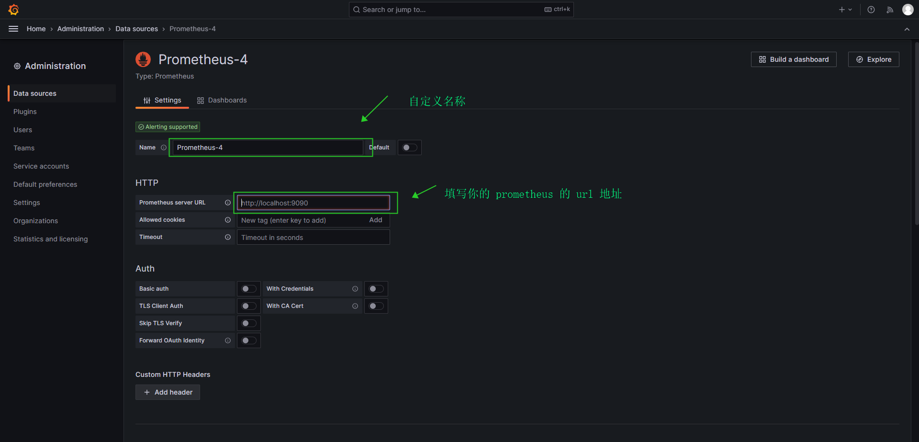919x442 pixels.
Task: Click the Prometheus server URL input field
Action: [314, 203]
